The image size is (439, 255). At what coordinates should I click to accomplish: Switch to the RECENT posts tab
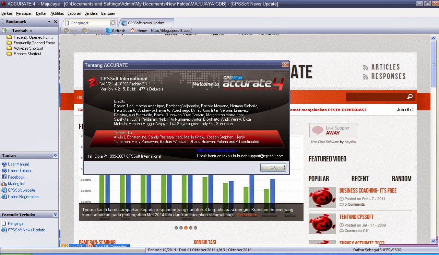[x=360, y=179]
